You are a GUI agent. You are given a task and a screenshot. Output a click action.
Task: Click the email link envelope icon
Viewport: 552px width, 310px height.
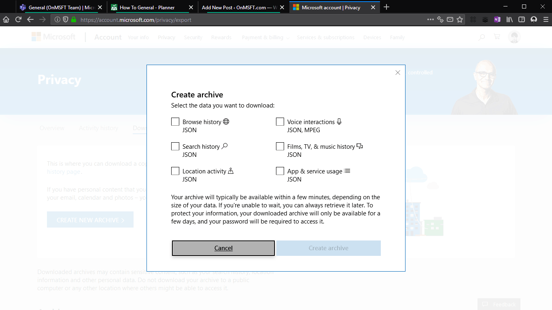click(x=450, y=19)
